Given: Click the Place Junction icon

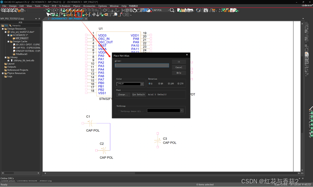Looking at the screenshot, I should pyautogui.click(x=86, y=14).
